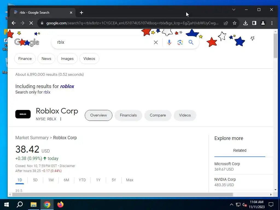The image size is (280, 210).
Task: Click the browser forward arrow
Action: tap(22, 23)
